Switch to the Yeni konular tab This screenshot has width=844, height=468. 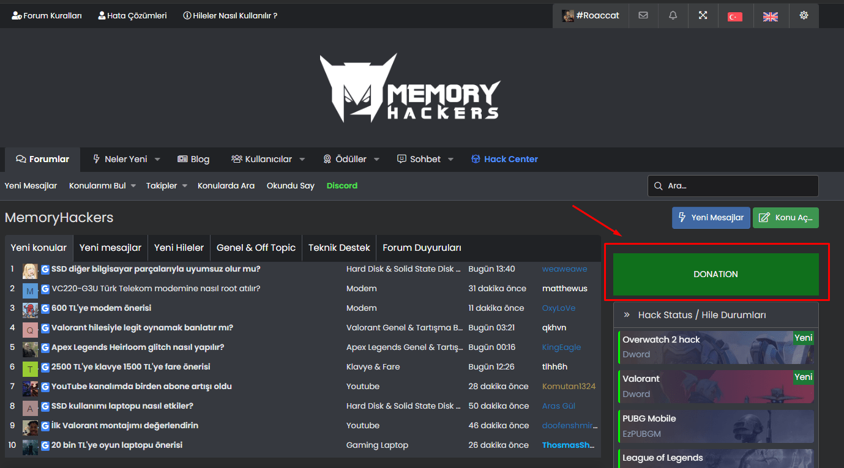[39, 248]
